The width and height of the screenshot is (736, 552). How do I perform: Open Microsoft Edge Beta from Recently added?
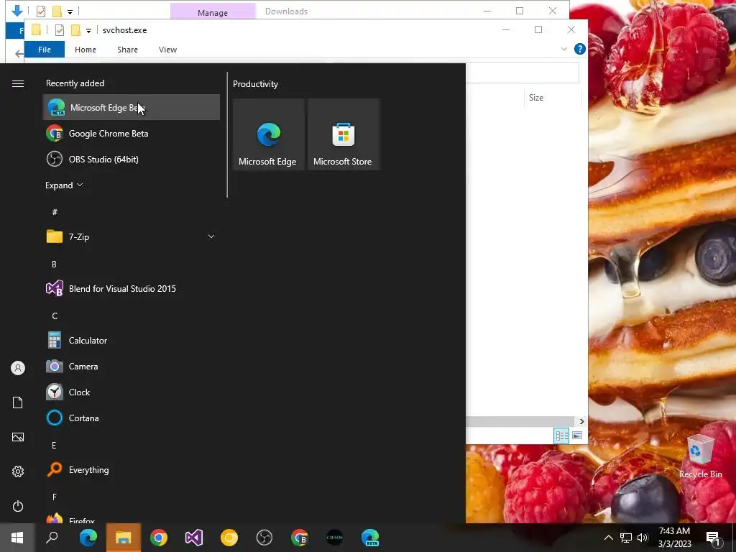pos(132,108)
